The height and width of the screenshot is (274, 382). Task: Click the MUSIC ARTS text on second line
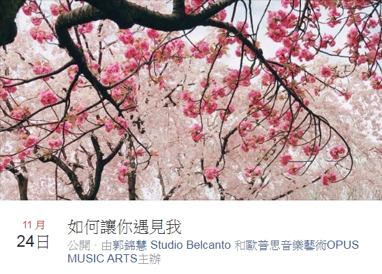click(x=102, y=258)
